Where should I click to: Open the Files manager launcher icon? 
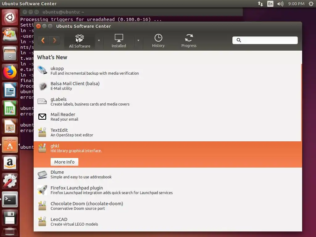pyautogui.click(x=10, y=53)
